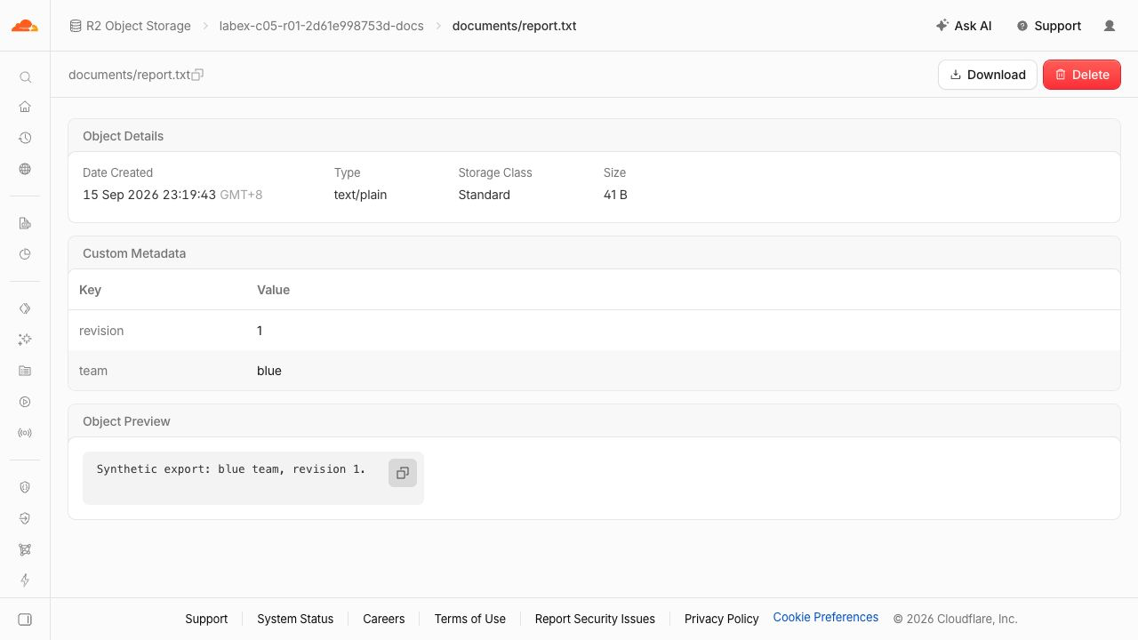Screen dimensions: 1138x640
Task: Open the network nodes icon in sidebar
Action: (25, 549)
